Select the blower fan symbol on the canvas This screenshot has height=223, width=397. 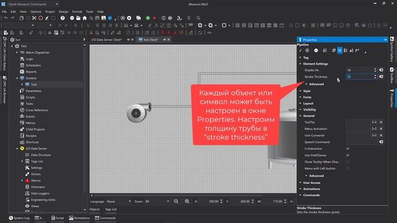[x=139, y=113]
